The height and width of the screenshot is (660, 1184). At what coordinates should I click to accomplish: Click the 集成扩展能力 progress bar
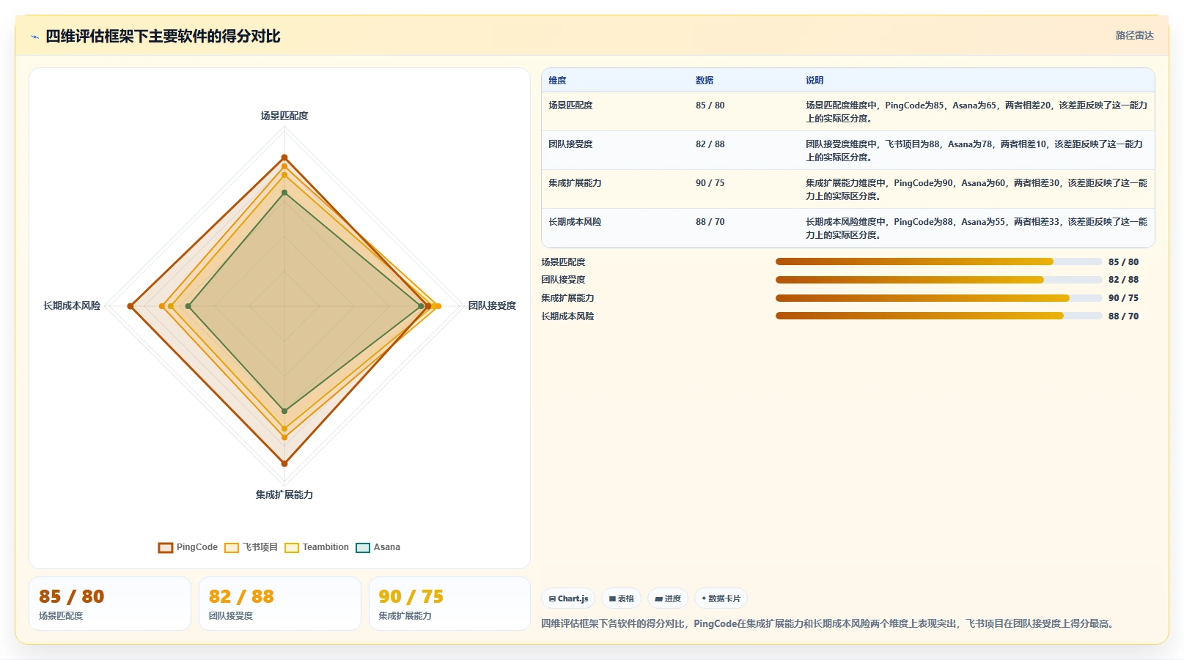939,298
